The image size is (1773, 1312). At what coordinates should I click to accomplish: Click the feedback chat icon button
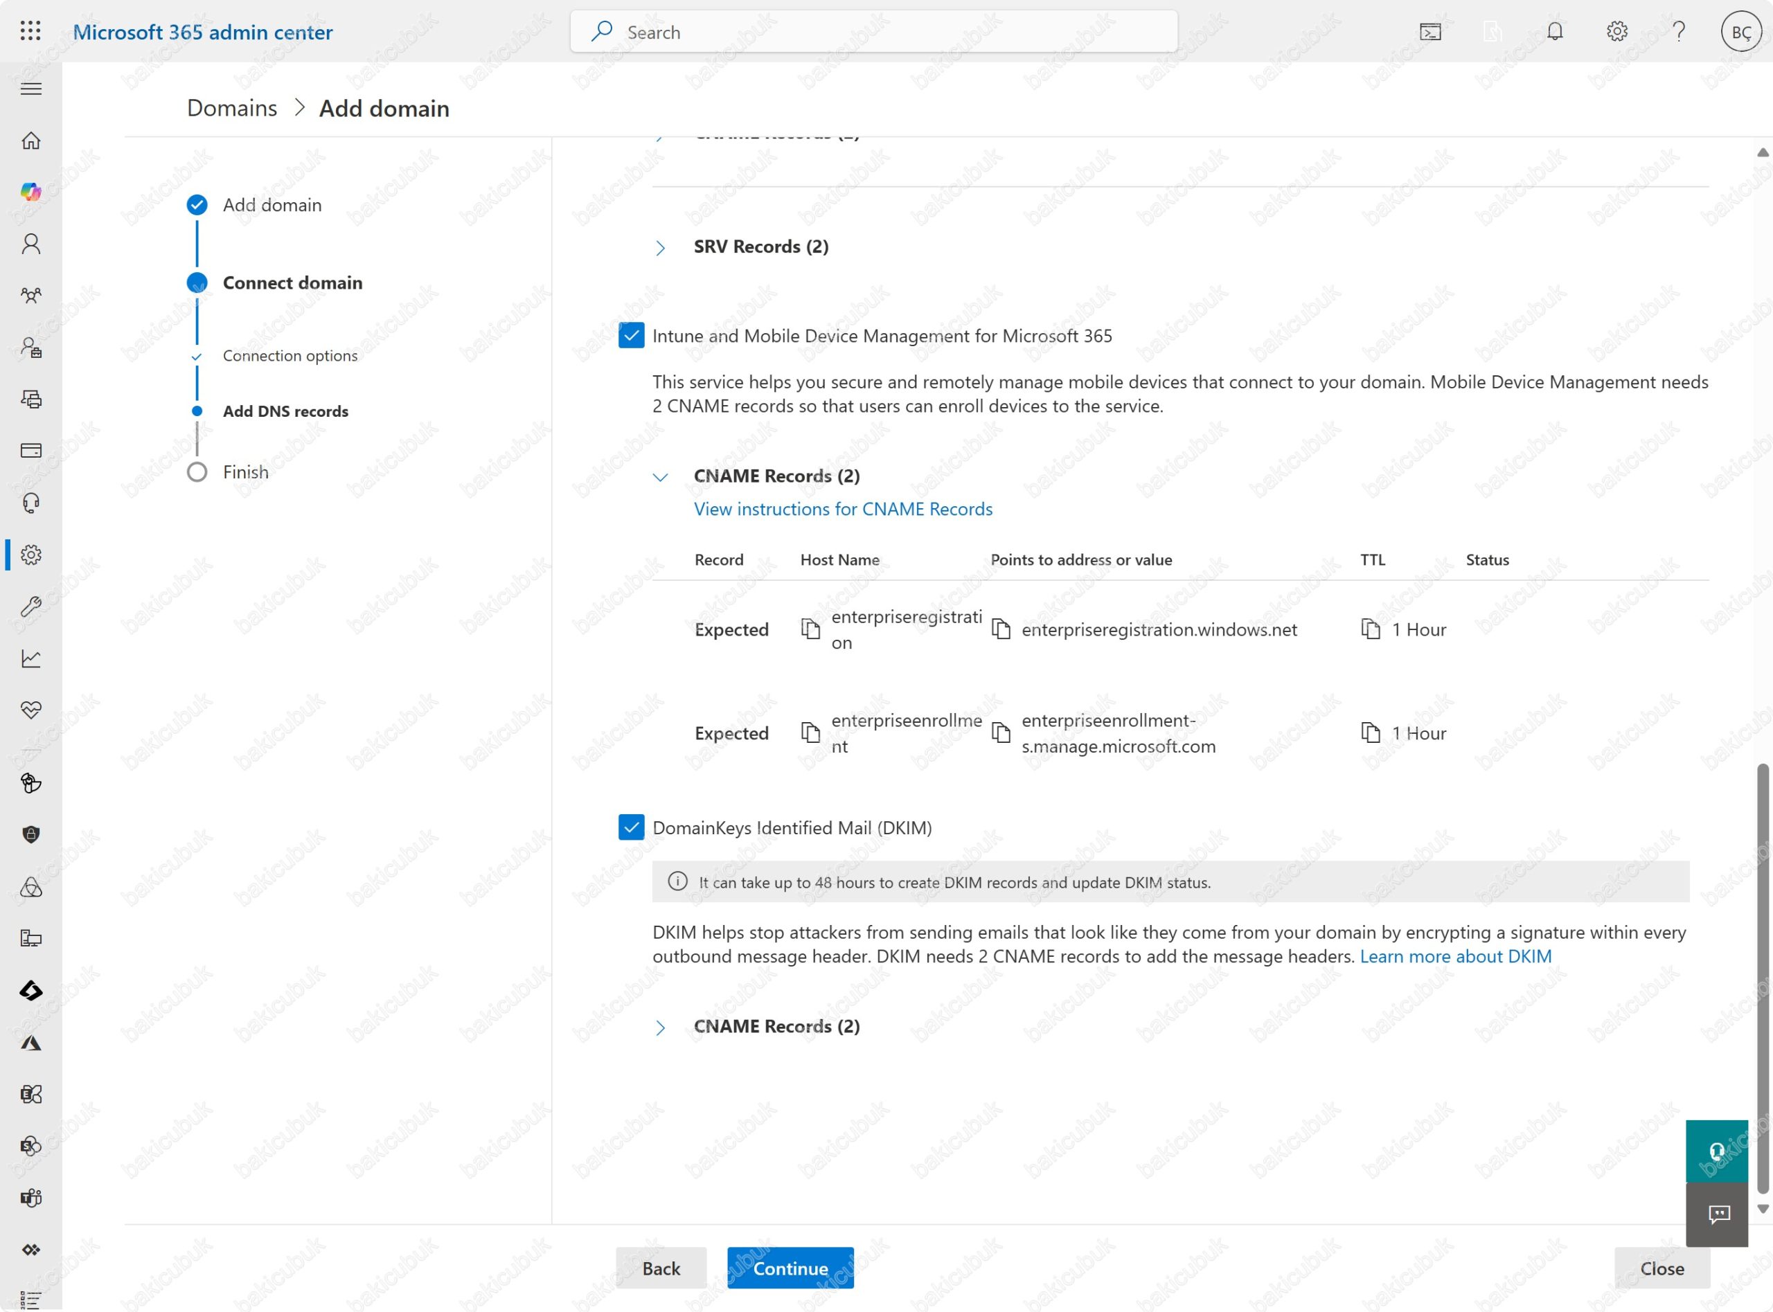[x=1718, y=1214]
